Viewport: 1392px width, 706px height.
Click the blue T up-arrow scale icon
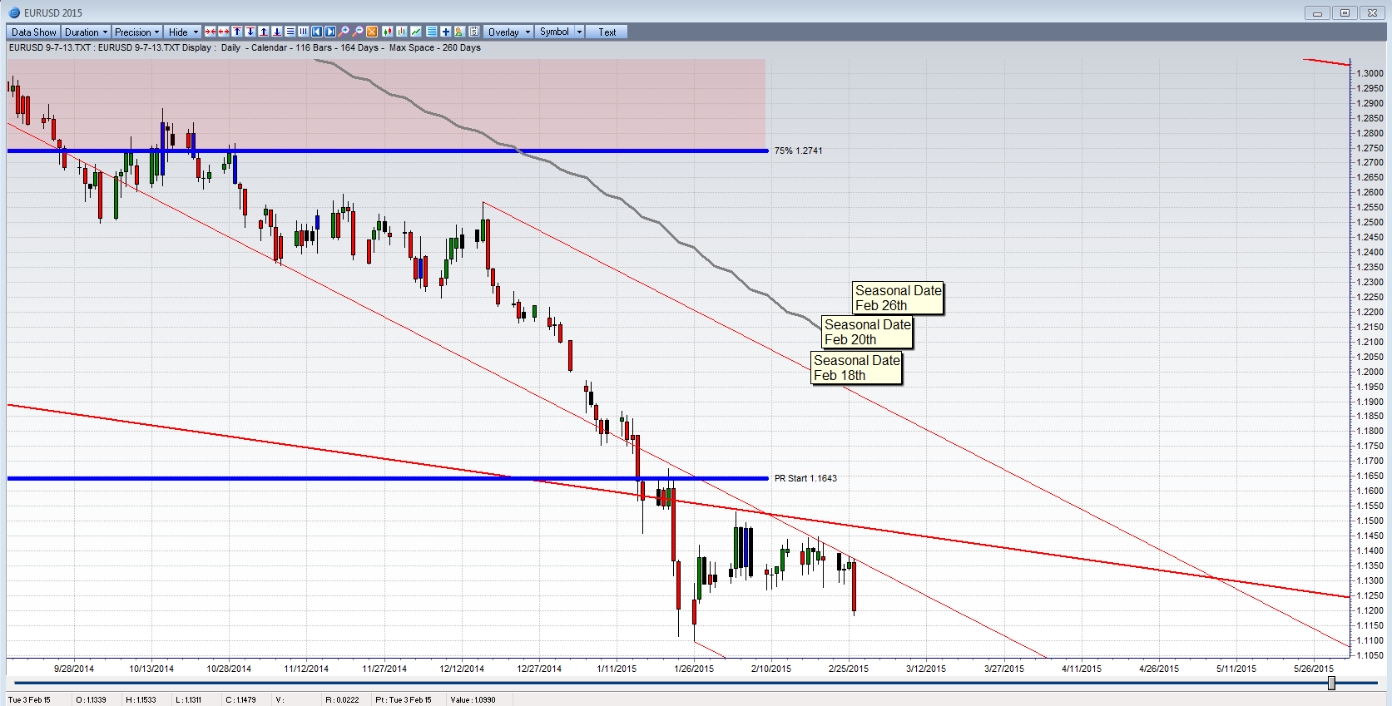(x=237, y=32)
